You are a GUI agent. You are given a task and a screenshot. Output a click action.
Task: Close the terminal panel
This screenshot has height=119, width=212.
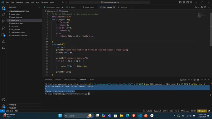pos(209,80)
